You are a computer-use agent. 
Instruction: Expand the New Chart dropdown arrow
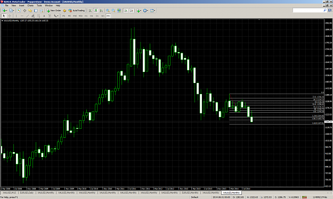(x=6, y=11)
